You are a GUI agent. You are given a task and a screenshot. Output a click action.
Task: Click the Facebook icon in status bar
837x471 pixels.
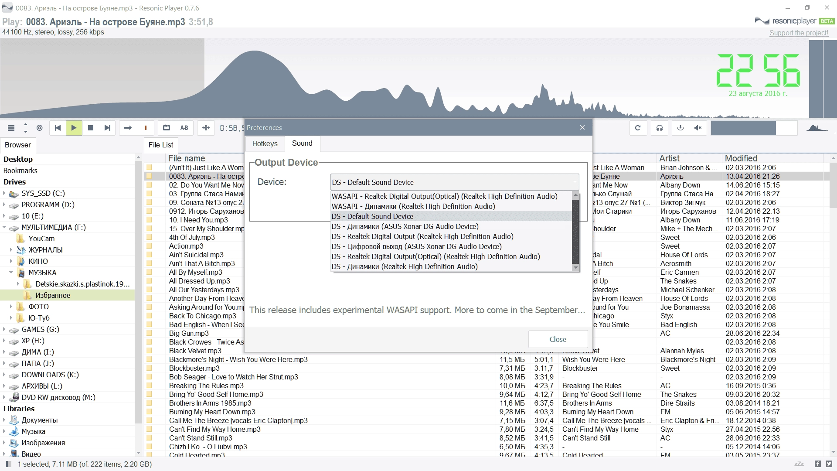point(817,464)
